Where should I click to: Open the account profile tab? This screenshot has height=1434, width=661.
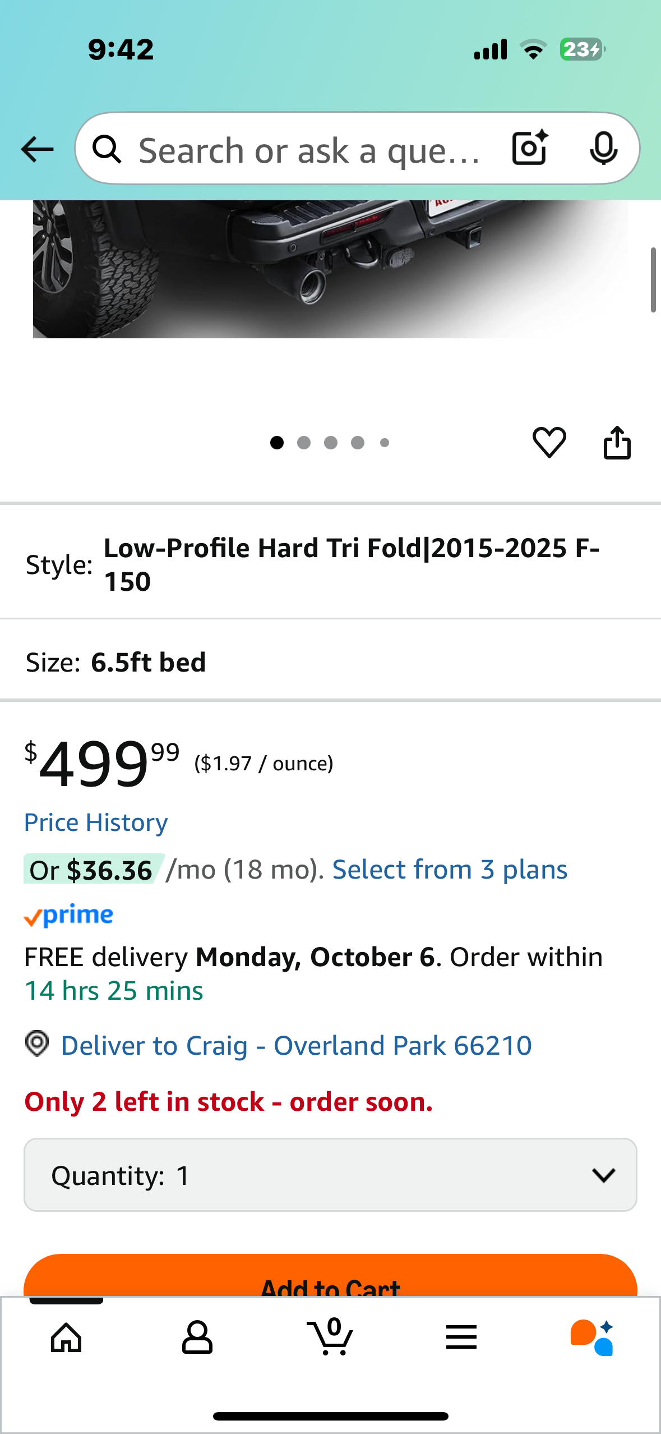[197, 1338]
